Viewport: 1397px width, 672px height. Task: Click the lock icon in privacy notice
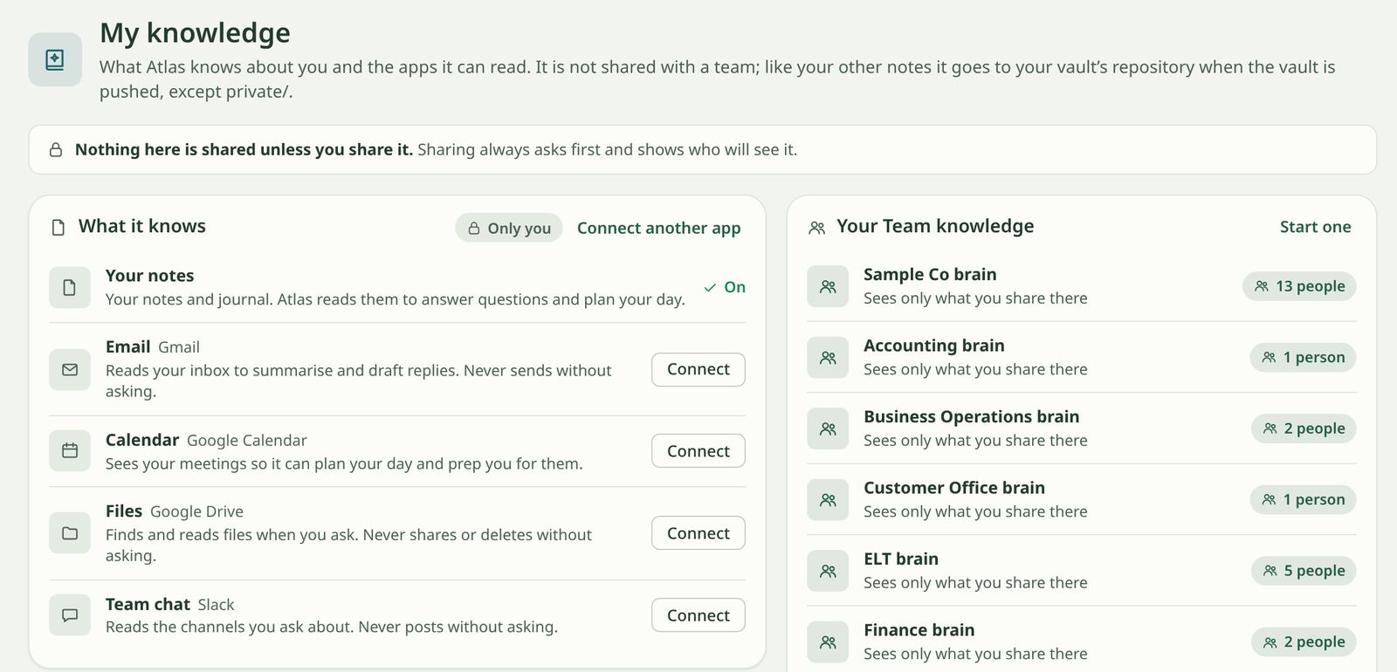(x=56, y=150)
